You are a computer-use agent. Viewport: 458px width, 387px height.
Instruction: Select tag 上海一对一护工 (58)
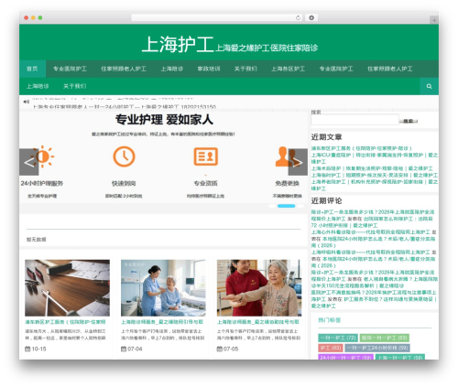tap(399, 357)
